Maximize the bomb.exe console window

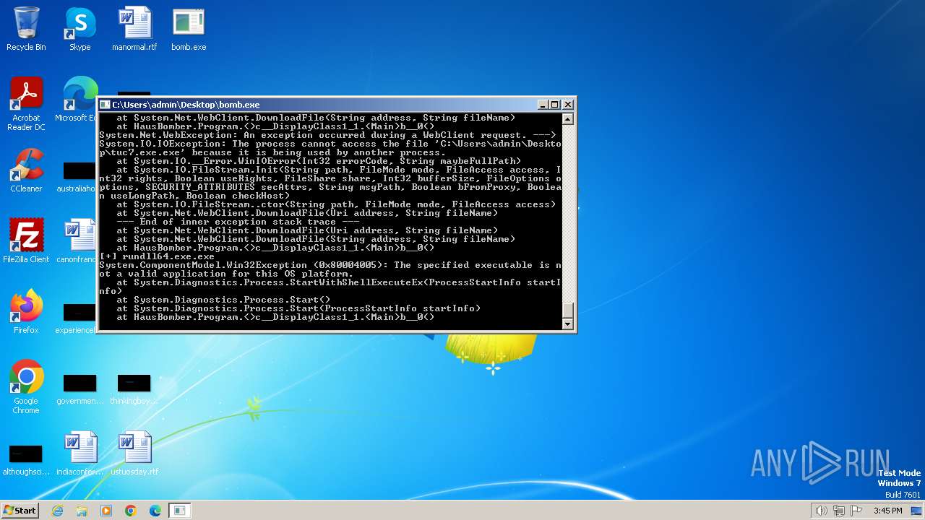point(555,105)
